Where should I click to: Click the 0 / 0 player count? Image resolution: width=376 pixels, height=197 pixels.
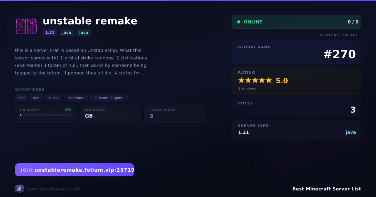pyautogui.click(x=353, y=22)
